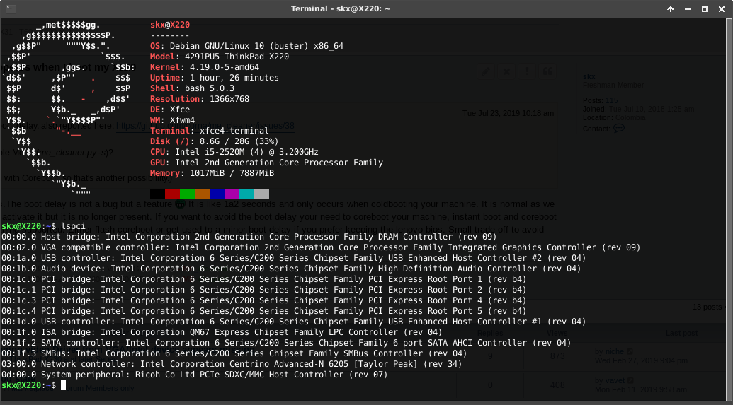Click the '00:1f.0 ISA bridge' line
This screenshot has width=733, height=405.
point(222,332)
